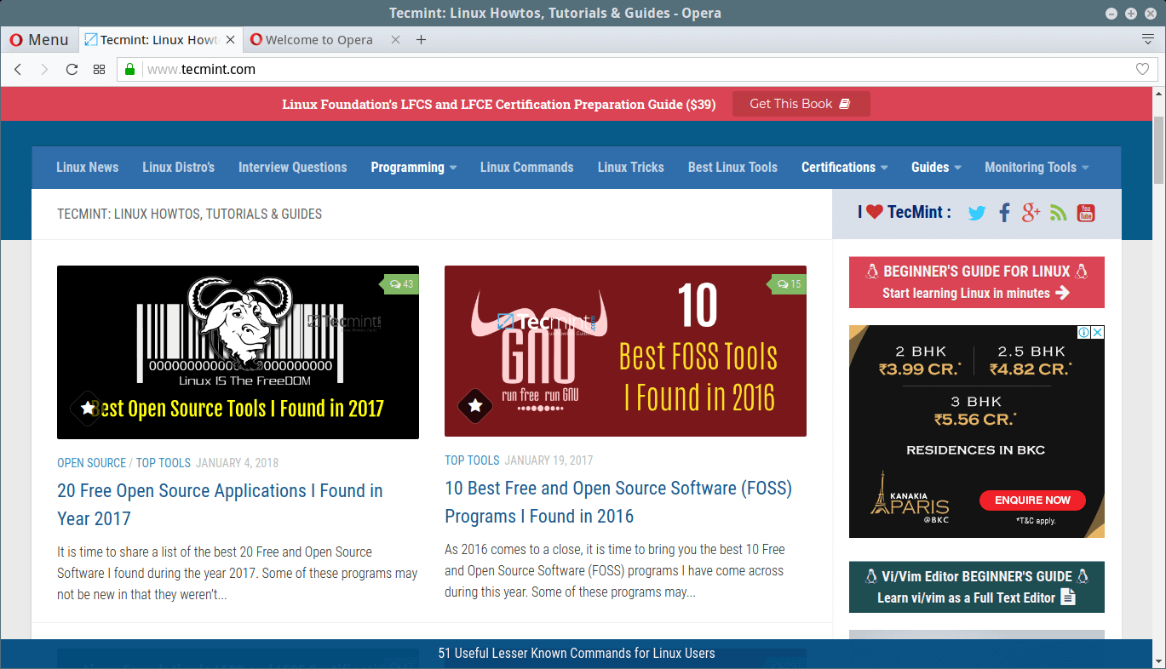Open the Opera Menu button

39,40
